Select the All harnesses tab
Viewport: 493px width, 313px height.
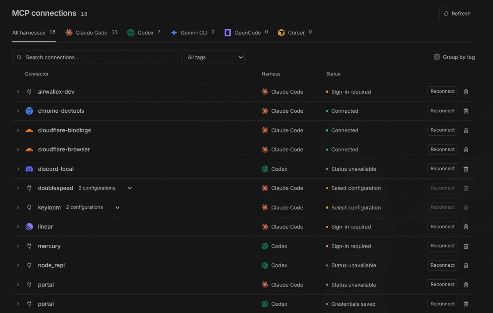pyautogui.click(x=34, y=32)
